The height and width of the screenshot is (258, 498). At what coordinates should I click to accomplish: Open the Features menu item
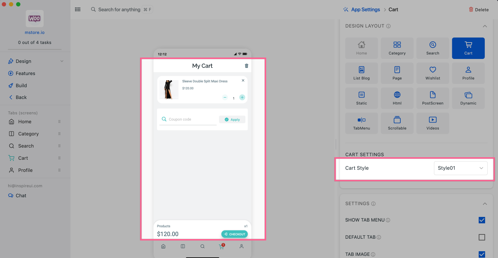coord(25,73)
